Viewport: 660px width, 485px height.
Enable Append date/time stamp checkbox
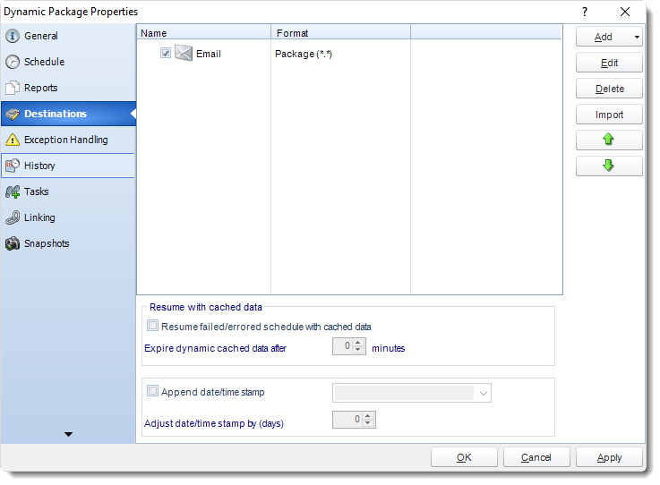[152, 391]
